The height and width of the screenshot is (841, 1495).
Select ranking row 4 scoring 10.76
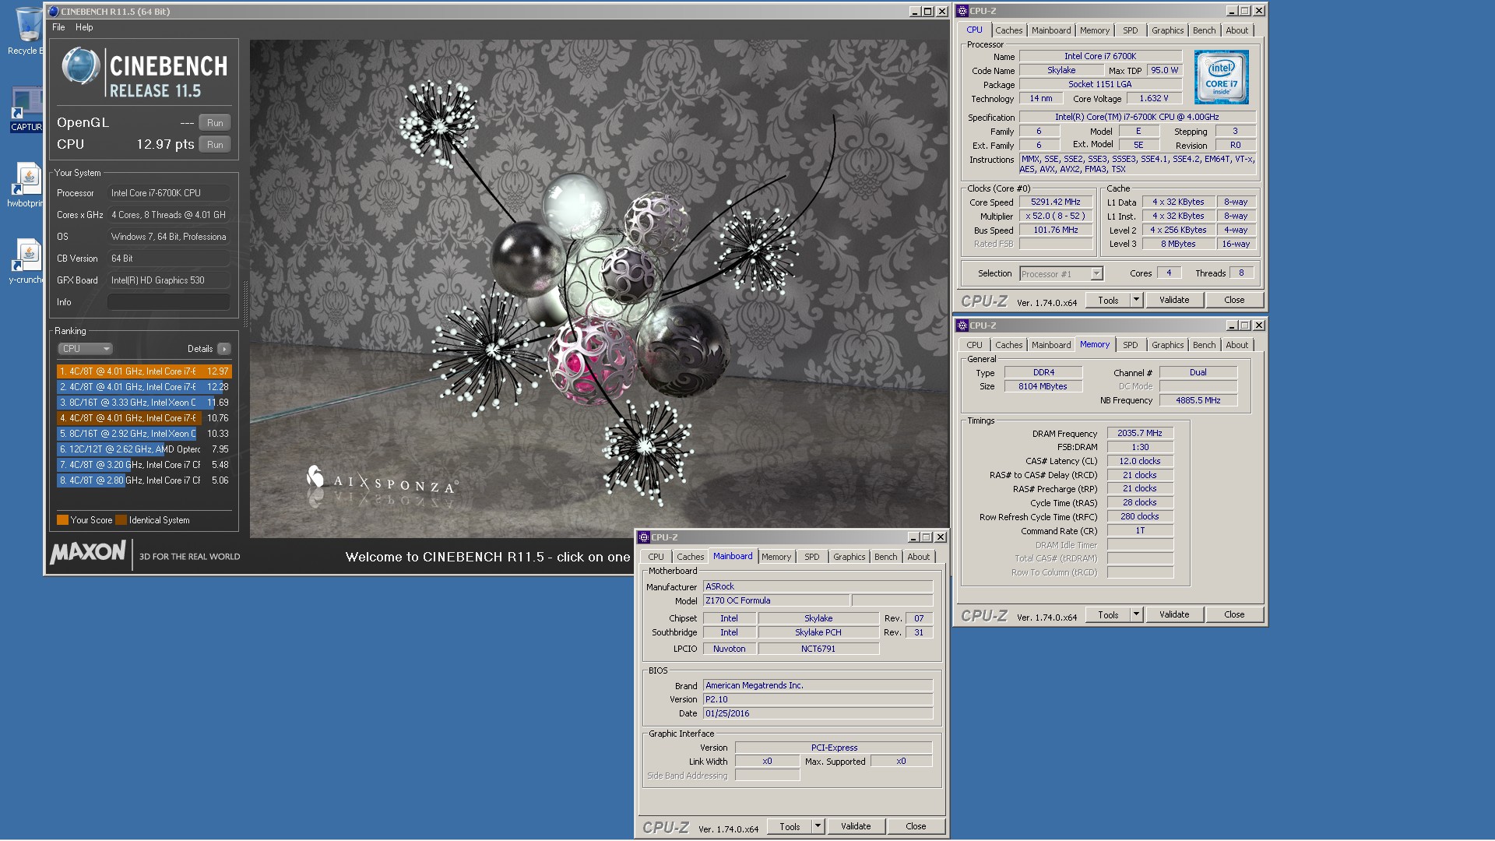click(144, 418)
